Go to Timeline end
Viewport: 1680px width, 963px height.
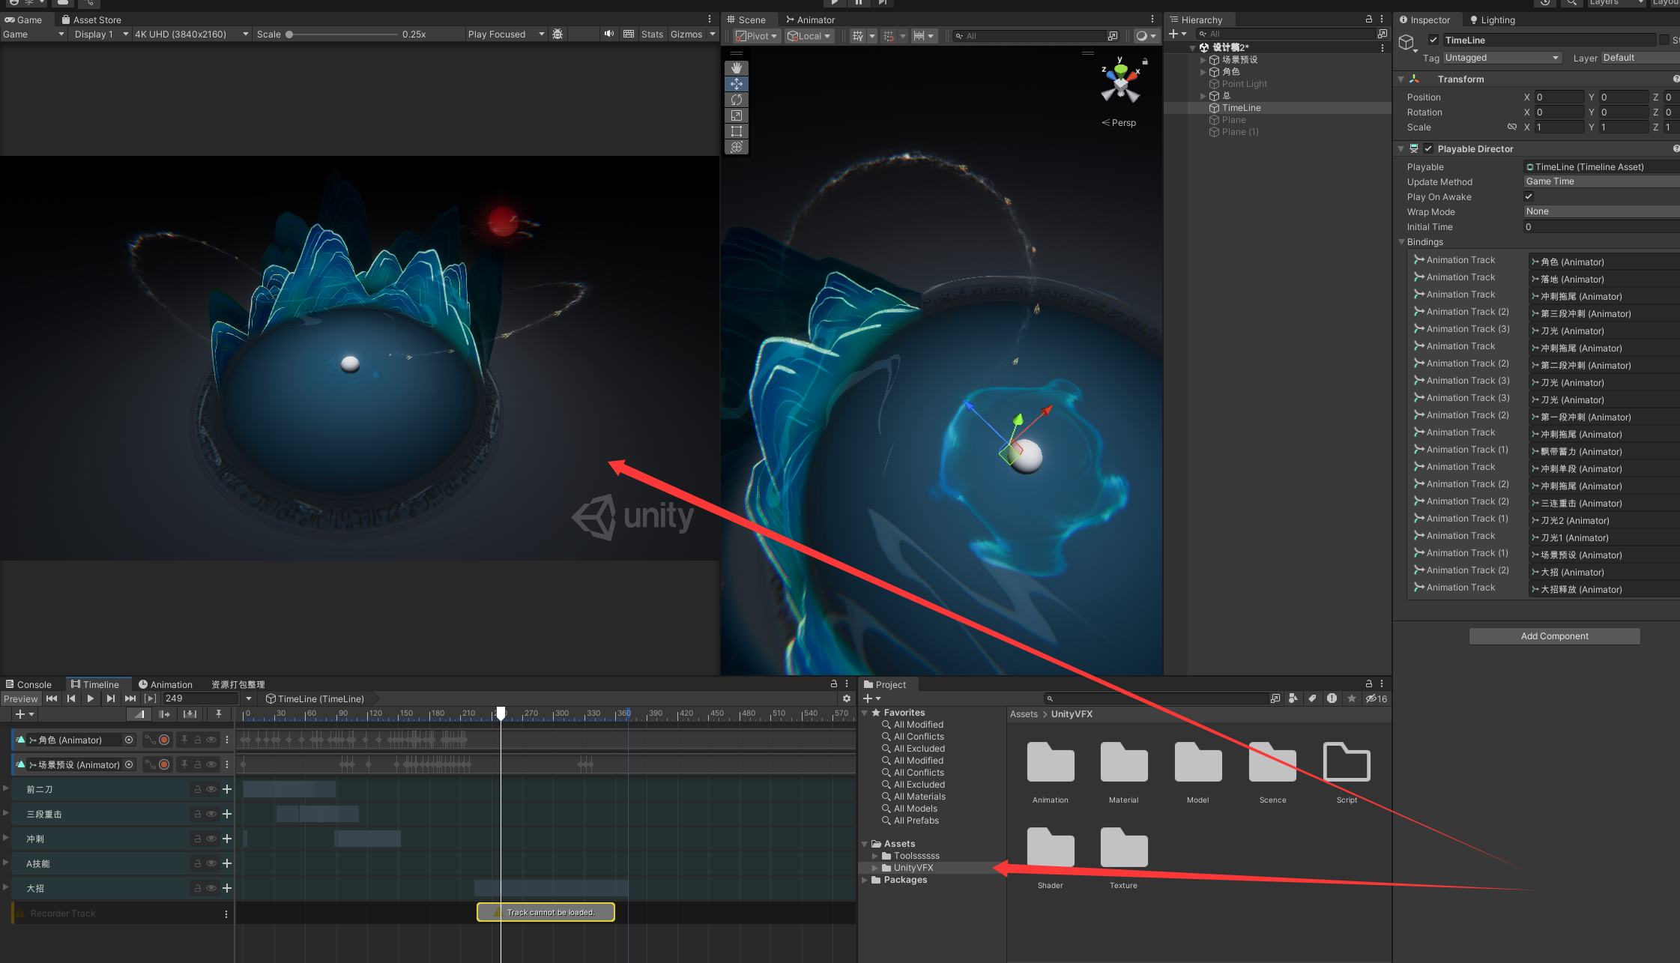coord(130,698)
